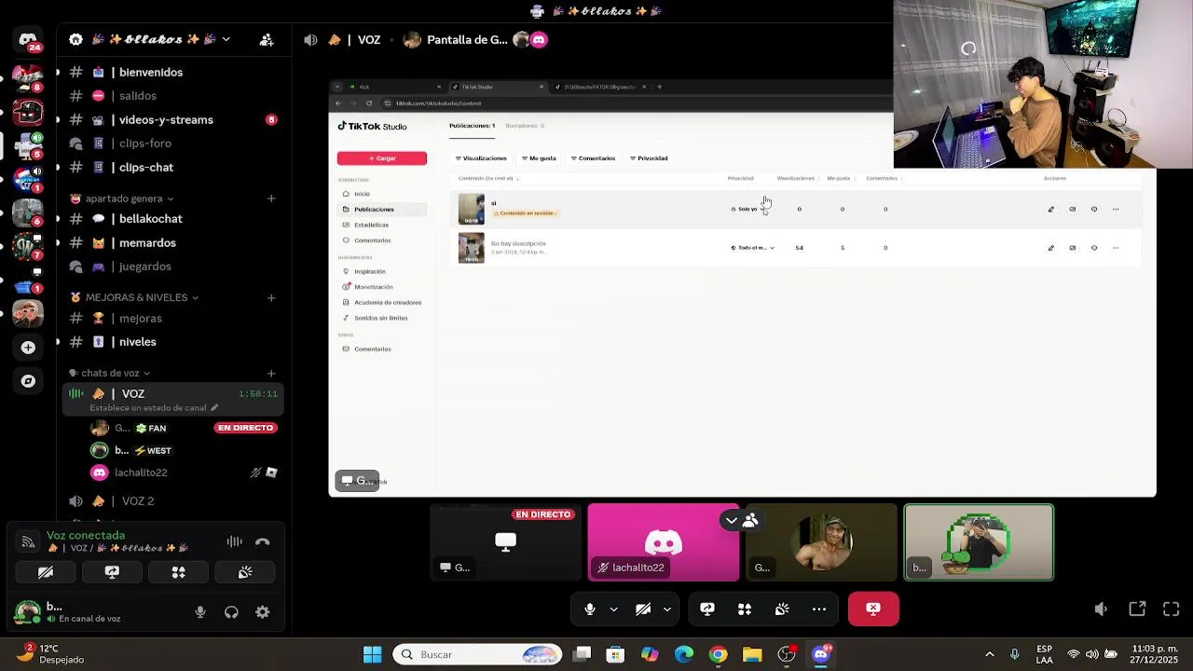Open the soundboard icon in the call bar
Viewport: 1193px width, 671px height.
(782, 609)
